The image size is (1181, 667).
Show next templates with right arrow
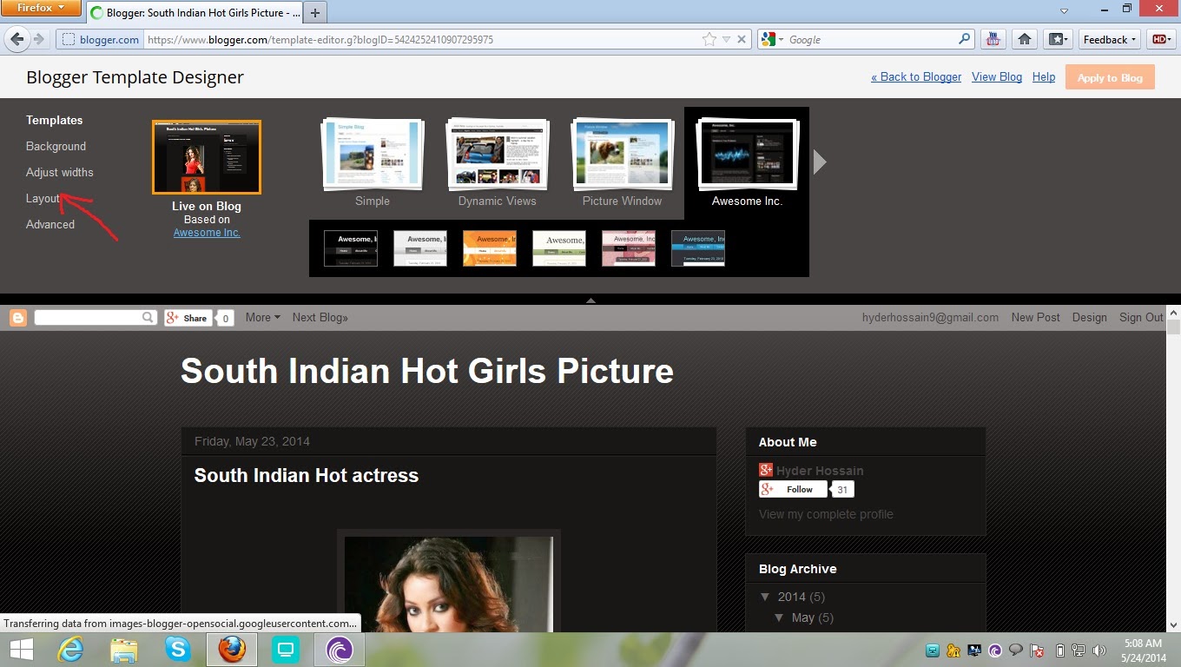(819, 162)
